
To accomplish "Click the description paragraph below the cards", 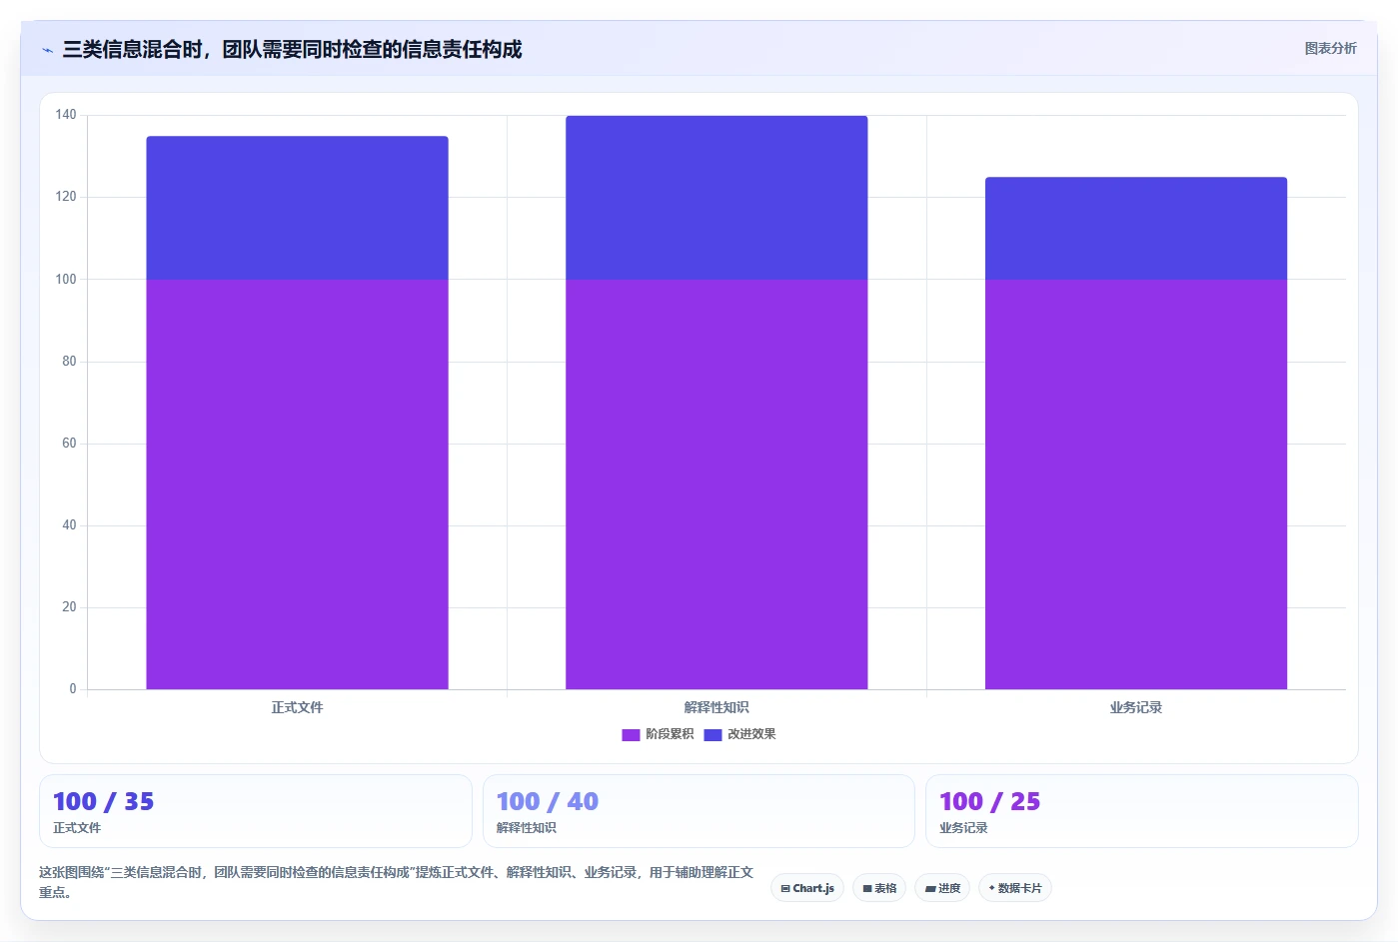I will pyautogui.click(x=397, y=882).
